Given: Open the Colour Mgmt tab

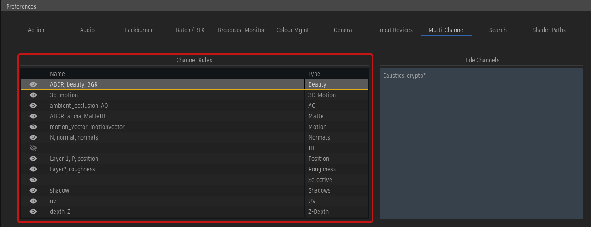Looking at the screenshot, I should [292, 30].
